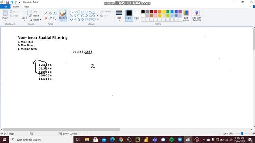Screen dimensions: 255x143
Task: Pick the yellow color swatch
Action: pyautogui.click(x=164, y=12)
